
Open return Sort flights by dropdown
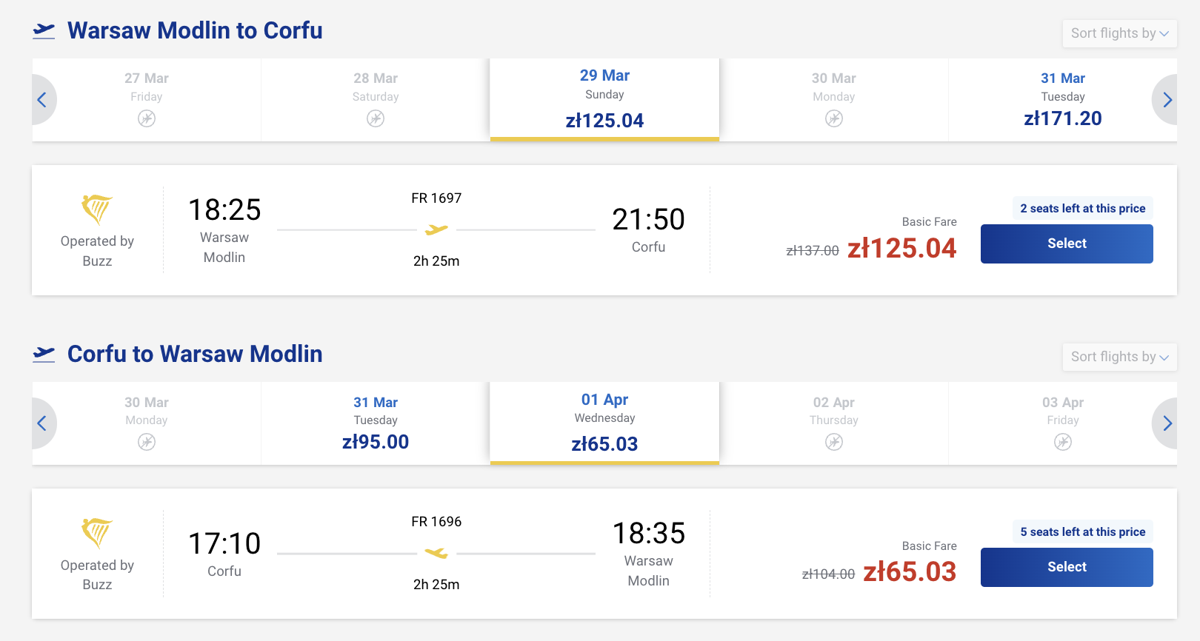coord(1119,357)
